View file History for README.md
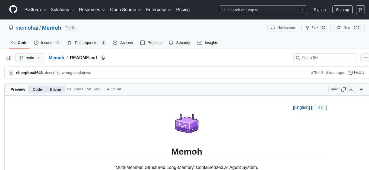This screenshot has height=170, width=369. pyautogui.click(x=356, y=73)
